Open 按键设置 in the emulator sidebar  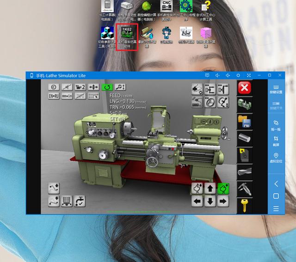click(276, 89)
